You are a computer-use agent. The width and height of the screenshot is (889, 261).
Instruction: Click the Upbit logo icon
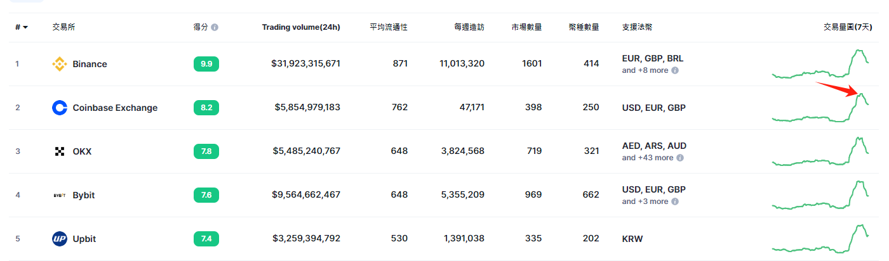click(59, 239)
